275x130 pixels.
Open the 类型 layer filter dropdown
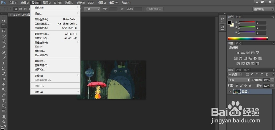(x=235, y=74)
